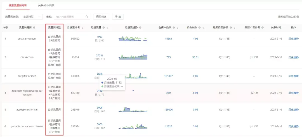Click keyword best car vacuum
Image resolution: width=302 pixels, height=137 pixels.
27,39
